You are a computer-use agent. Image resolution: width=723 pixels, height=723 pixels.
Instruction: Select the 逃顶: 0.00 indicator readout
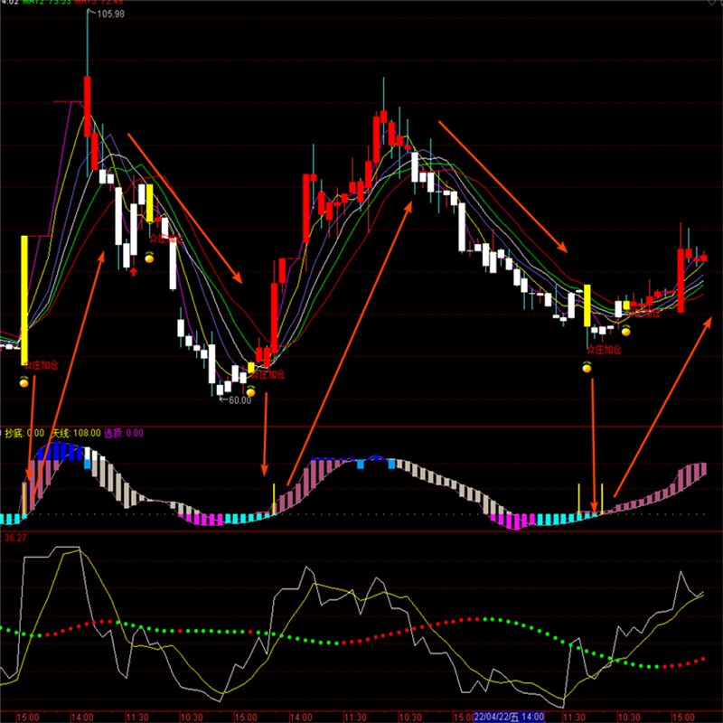pyautogui.click(x=123, y=433)
